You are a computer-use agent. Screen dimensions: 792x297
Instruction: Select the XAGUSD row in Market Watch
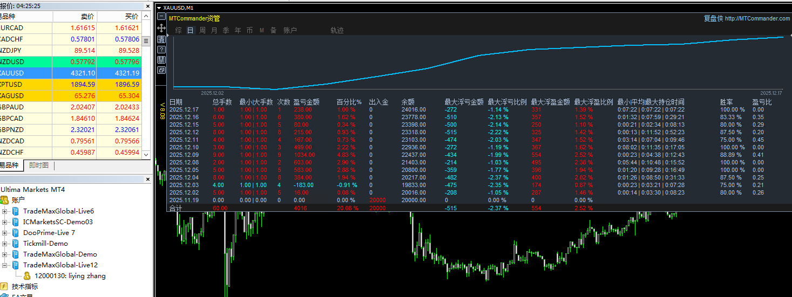pyautogui.click(x=70, y=95)
